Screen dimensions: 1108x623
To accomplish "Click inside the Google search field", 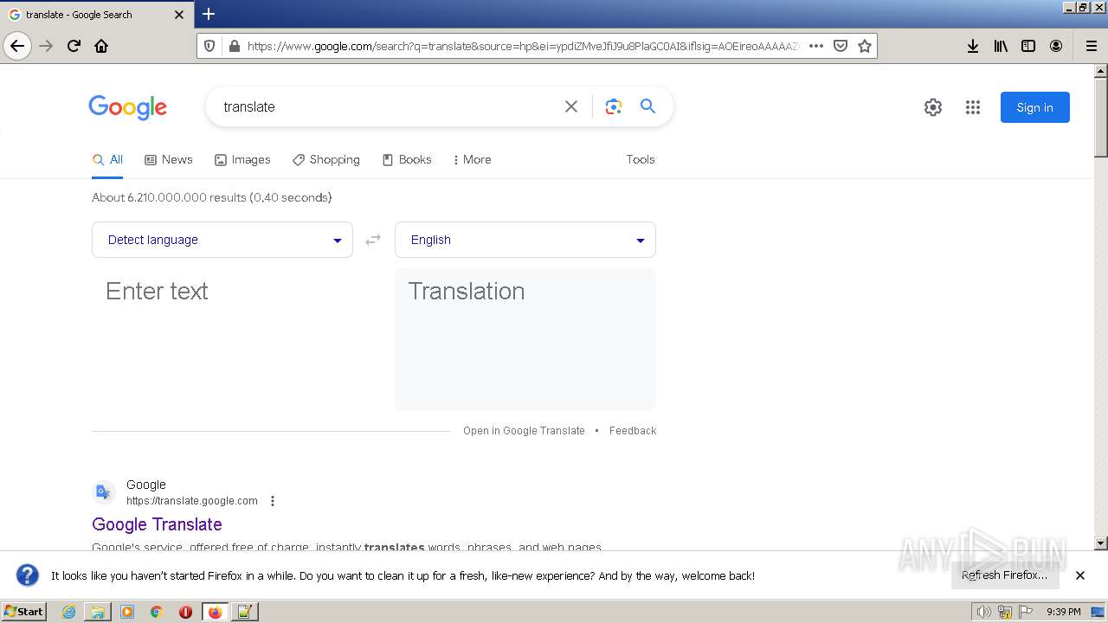I will 390,106.
